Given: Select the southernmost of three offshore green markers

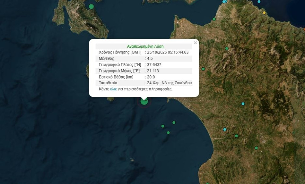Looking at the screenshot, I should 168,133.
